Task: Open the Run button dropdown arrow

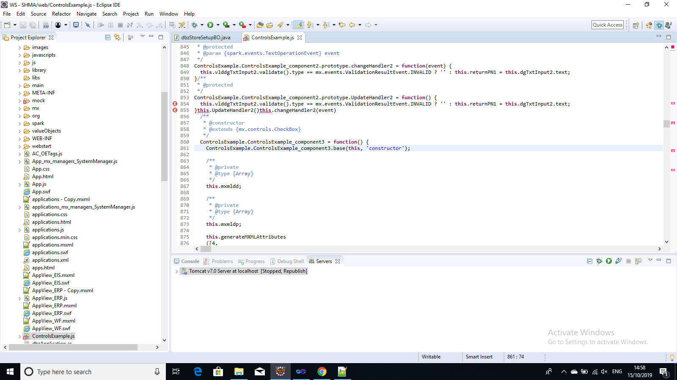Action: click(x=217, y=25)
